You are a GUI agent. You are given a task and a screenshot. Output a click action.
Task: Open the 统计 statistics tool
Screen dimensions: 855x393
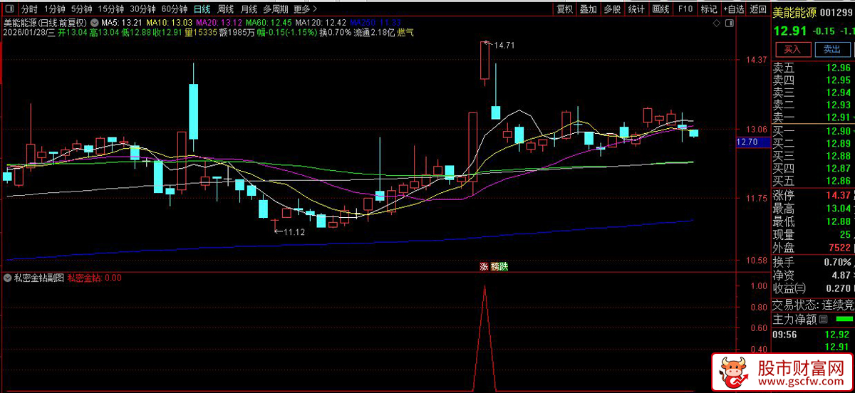636,9
